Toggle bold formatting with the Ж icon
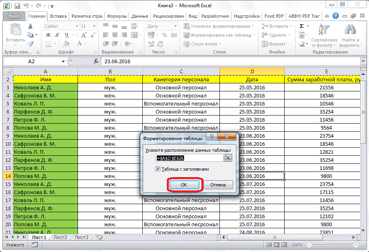The width and height of the screenshot is (369, 252). tap(48, 35)
